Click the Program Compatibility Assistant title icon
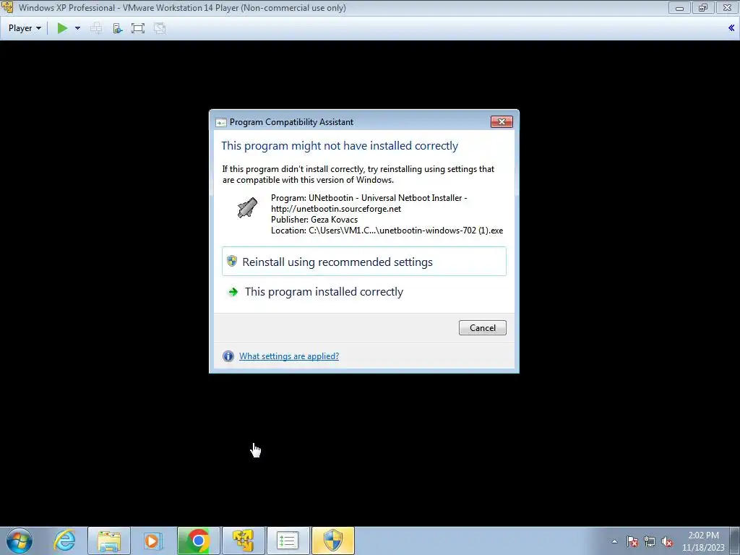 220,122
